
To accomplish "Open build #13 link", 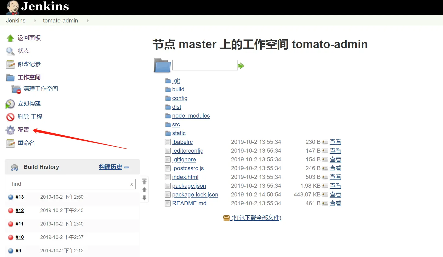I will point(20,197).
